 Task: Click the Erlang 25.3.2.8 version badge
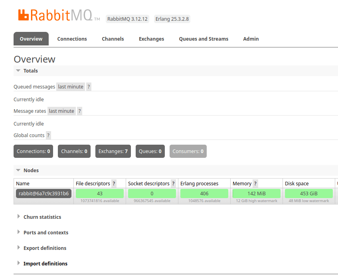point(172,19)
